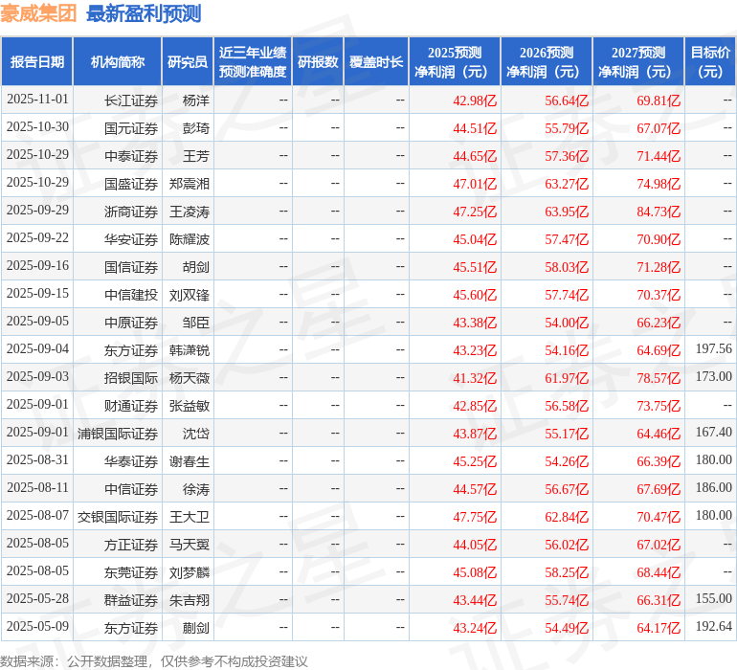
Task: Click analyst name 彭琦
Action: coord(195,127)
